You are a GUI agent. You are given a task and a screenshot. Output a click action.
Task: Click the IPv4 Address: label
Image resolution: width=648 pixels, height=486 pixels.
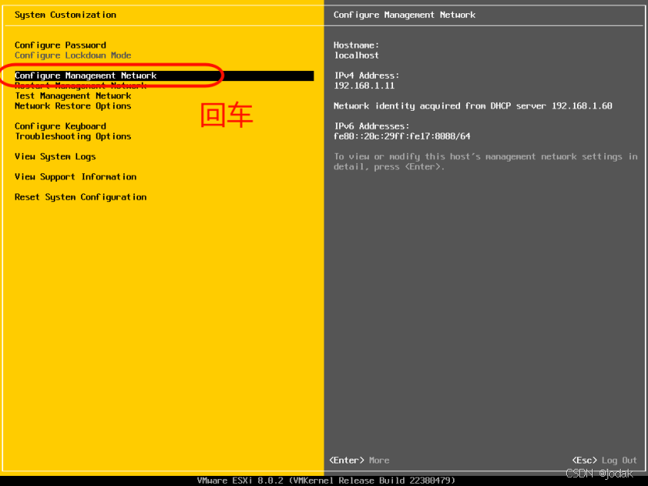click(x=366, y=76)
